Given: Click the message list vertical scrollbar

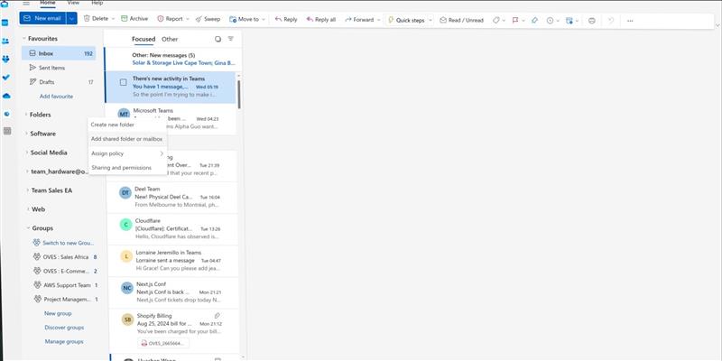Looking at the screenshot, I should pos(238,94).
